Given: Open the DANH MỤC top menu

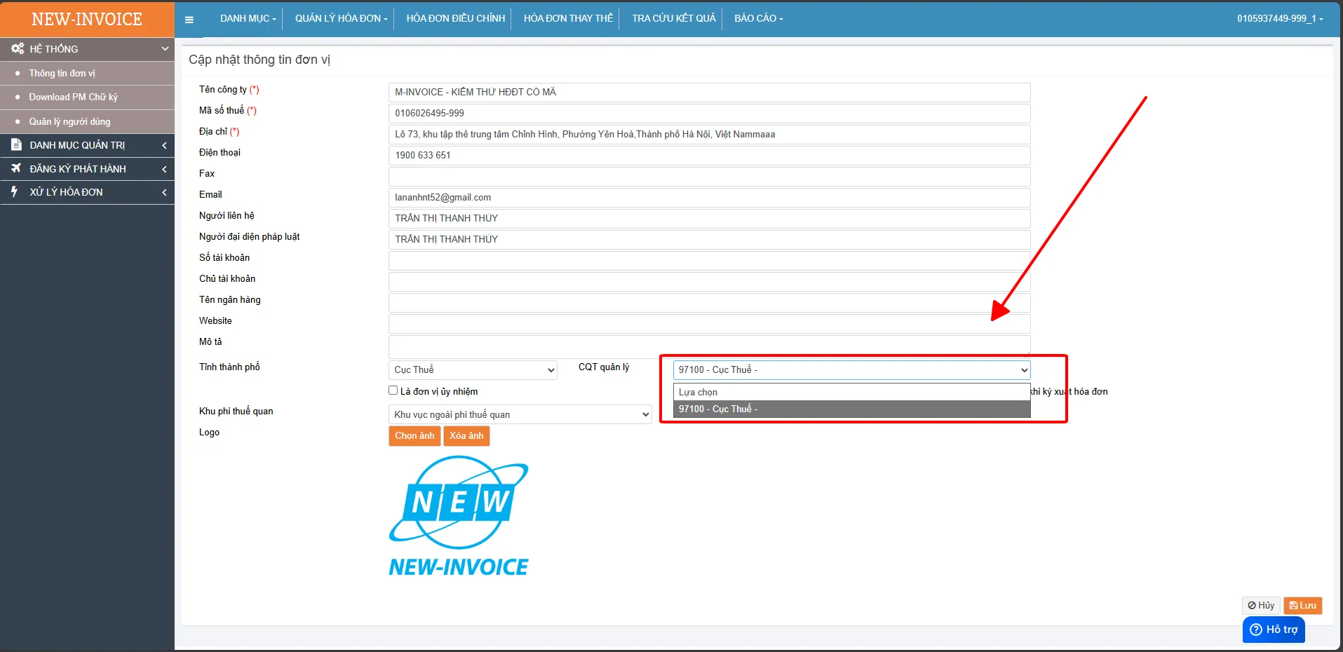Looking at the screenshot, I should tap(248, 18).
